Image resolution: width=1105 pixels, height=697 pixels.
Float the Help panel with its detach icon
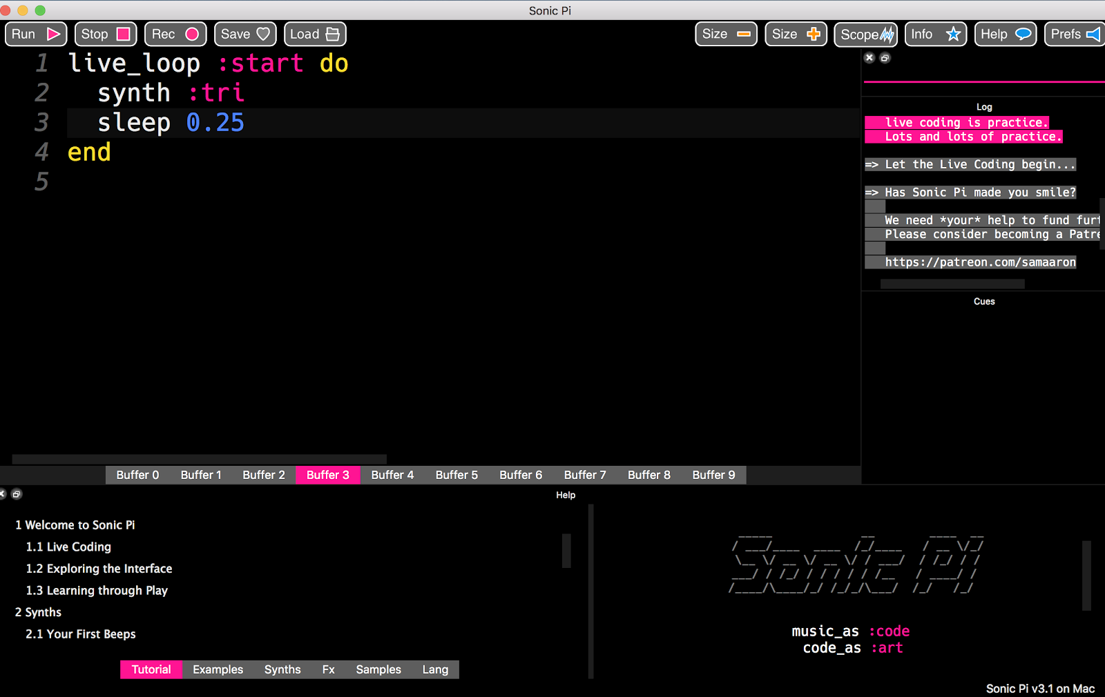tap(17, 494)
